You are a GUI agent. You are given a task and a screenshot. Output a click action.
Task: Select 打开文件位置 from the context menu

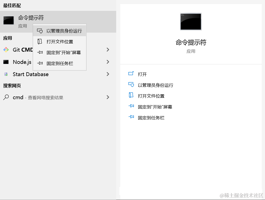click(60, 41)
